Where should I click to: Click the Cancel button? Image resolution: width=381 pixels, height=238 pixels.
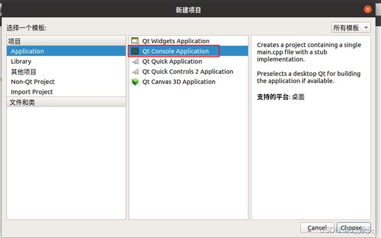pyautogui.click(x=317, y=227)
